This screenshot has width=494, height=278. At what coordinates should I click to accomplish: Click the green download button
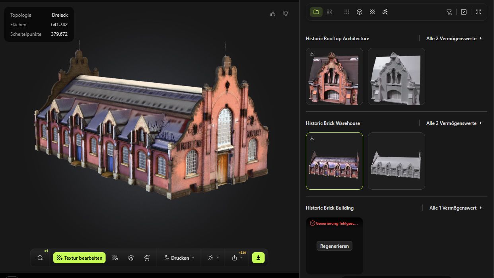(x=258, y=258)
